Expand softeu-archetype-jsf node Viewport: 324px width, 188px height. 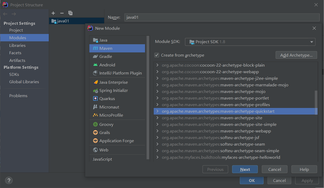click(157, 137)
